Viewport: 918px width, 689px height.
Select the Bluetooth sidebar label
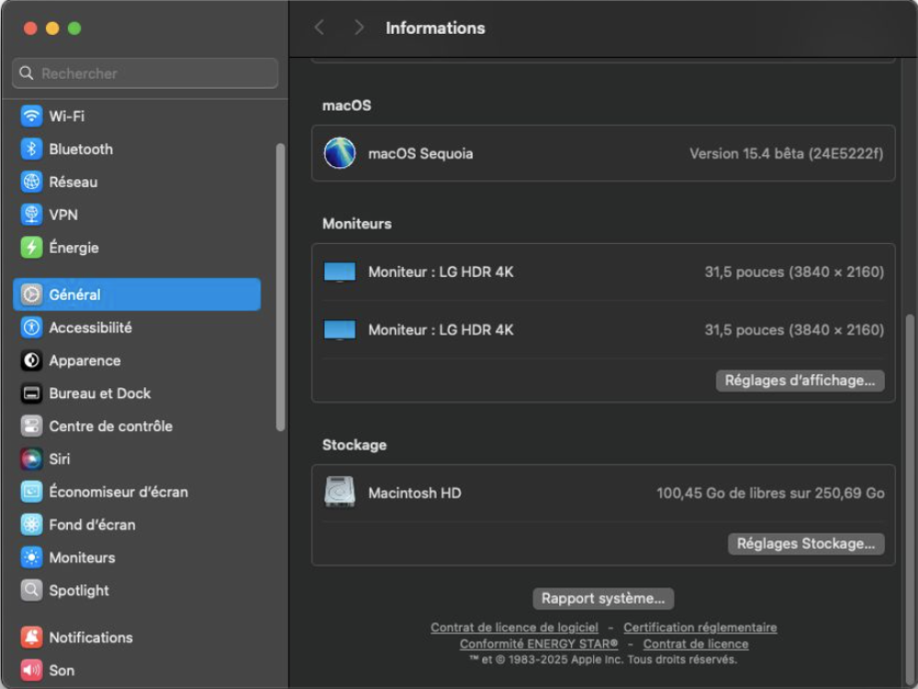[x=81, y=150]
